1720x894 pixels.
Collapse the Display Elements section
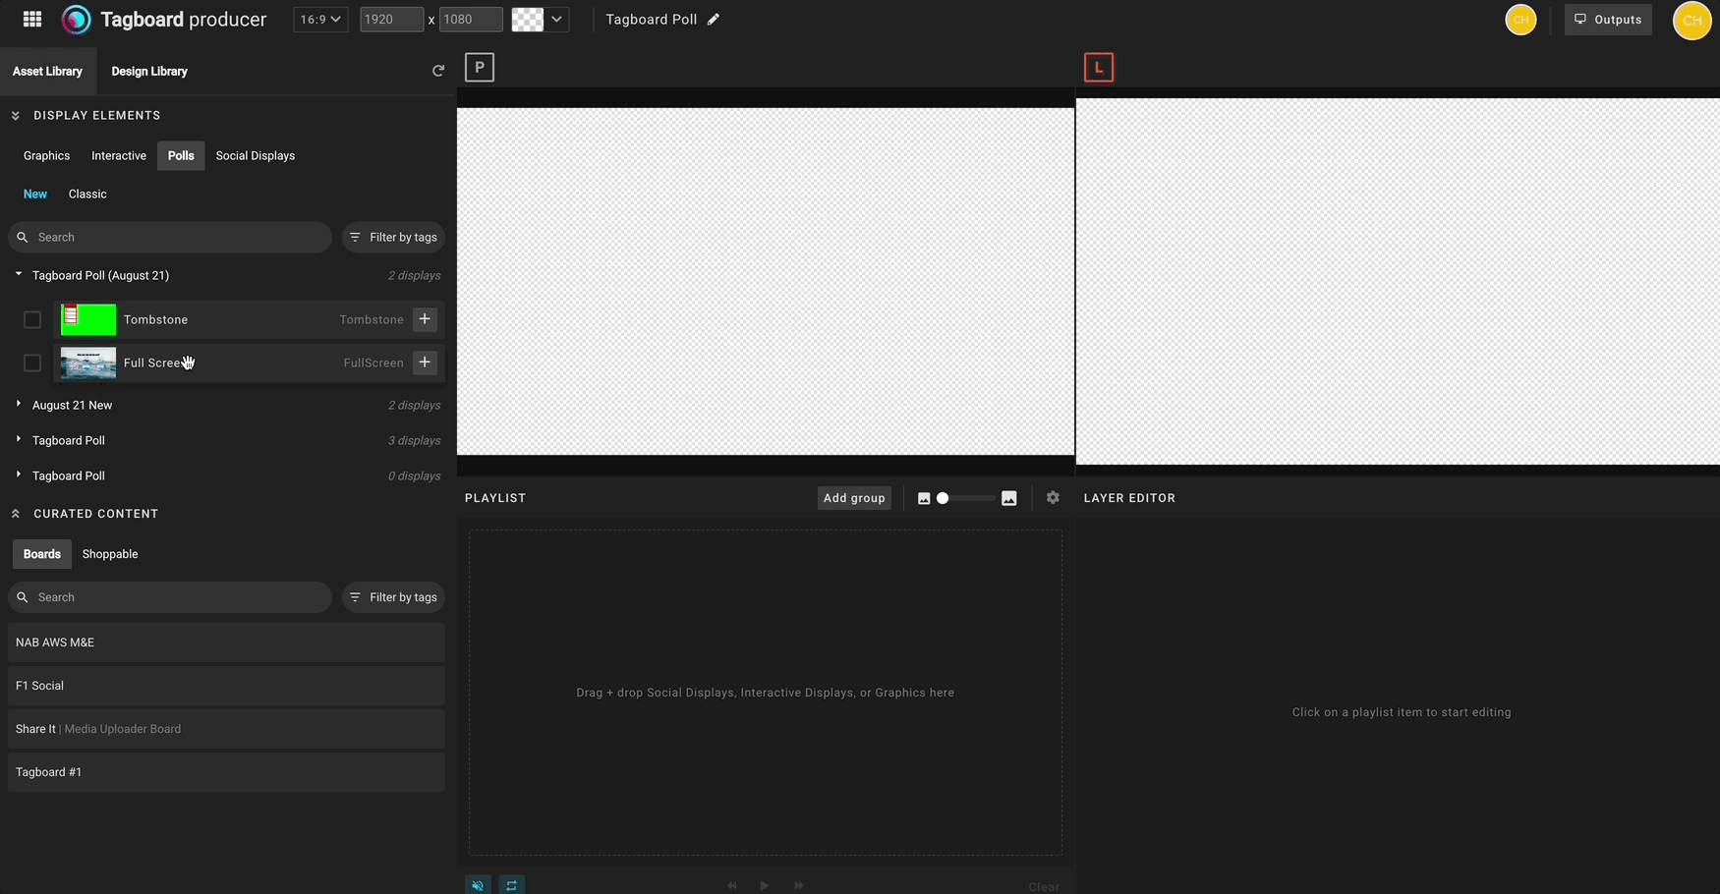pos(16,116)
